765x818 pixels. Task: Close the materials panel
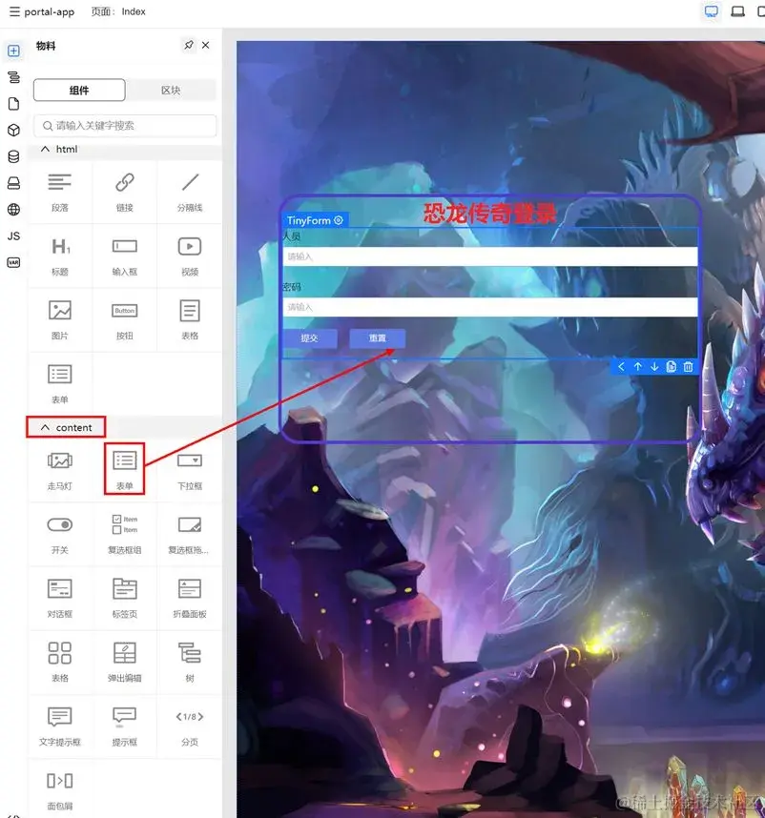tap(206, 46)
